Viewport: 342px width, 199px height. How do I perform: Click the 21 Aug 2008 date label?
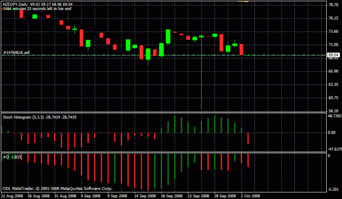point(12,196)
